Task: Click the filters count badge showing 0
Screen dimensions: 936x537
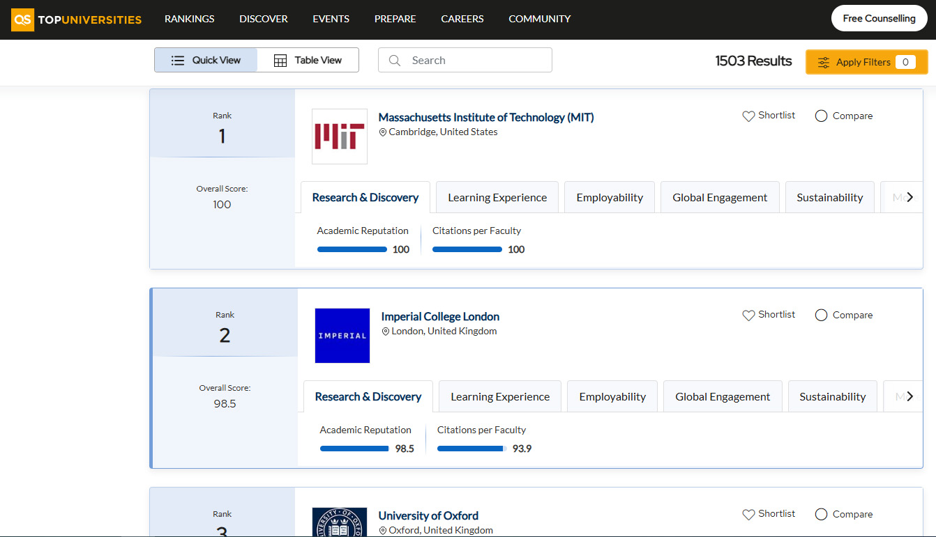Action: pos(905,62)
